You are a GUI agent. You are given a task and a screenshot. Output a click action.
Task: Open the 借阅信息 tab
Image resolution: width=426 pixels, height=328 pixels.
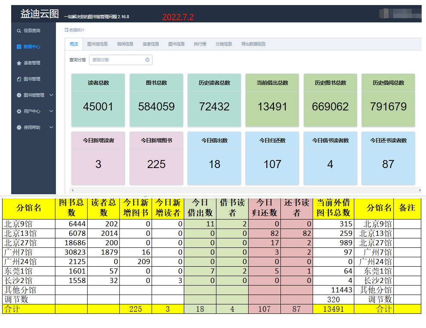(125, 44)
